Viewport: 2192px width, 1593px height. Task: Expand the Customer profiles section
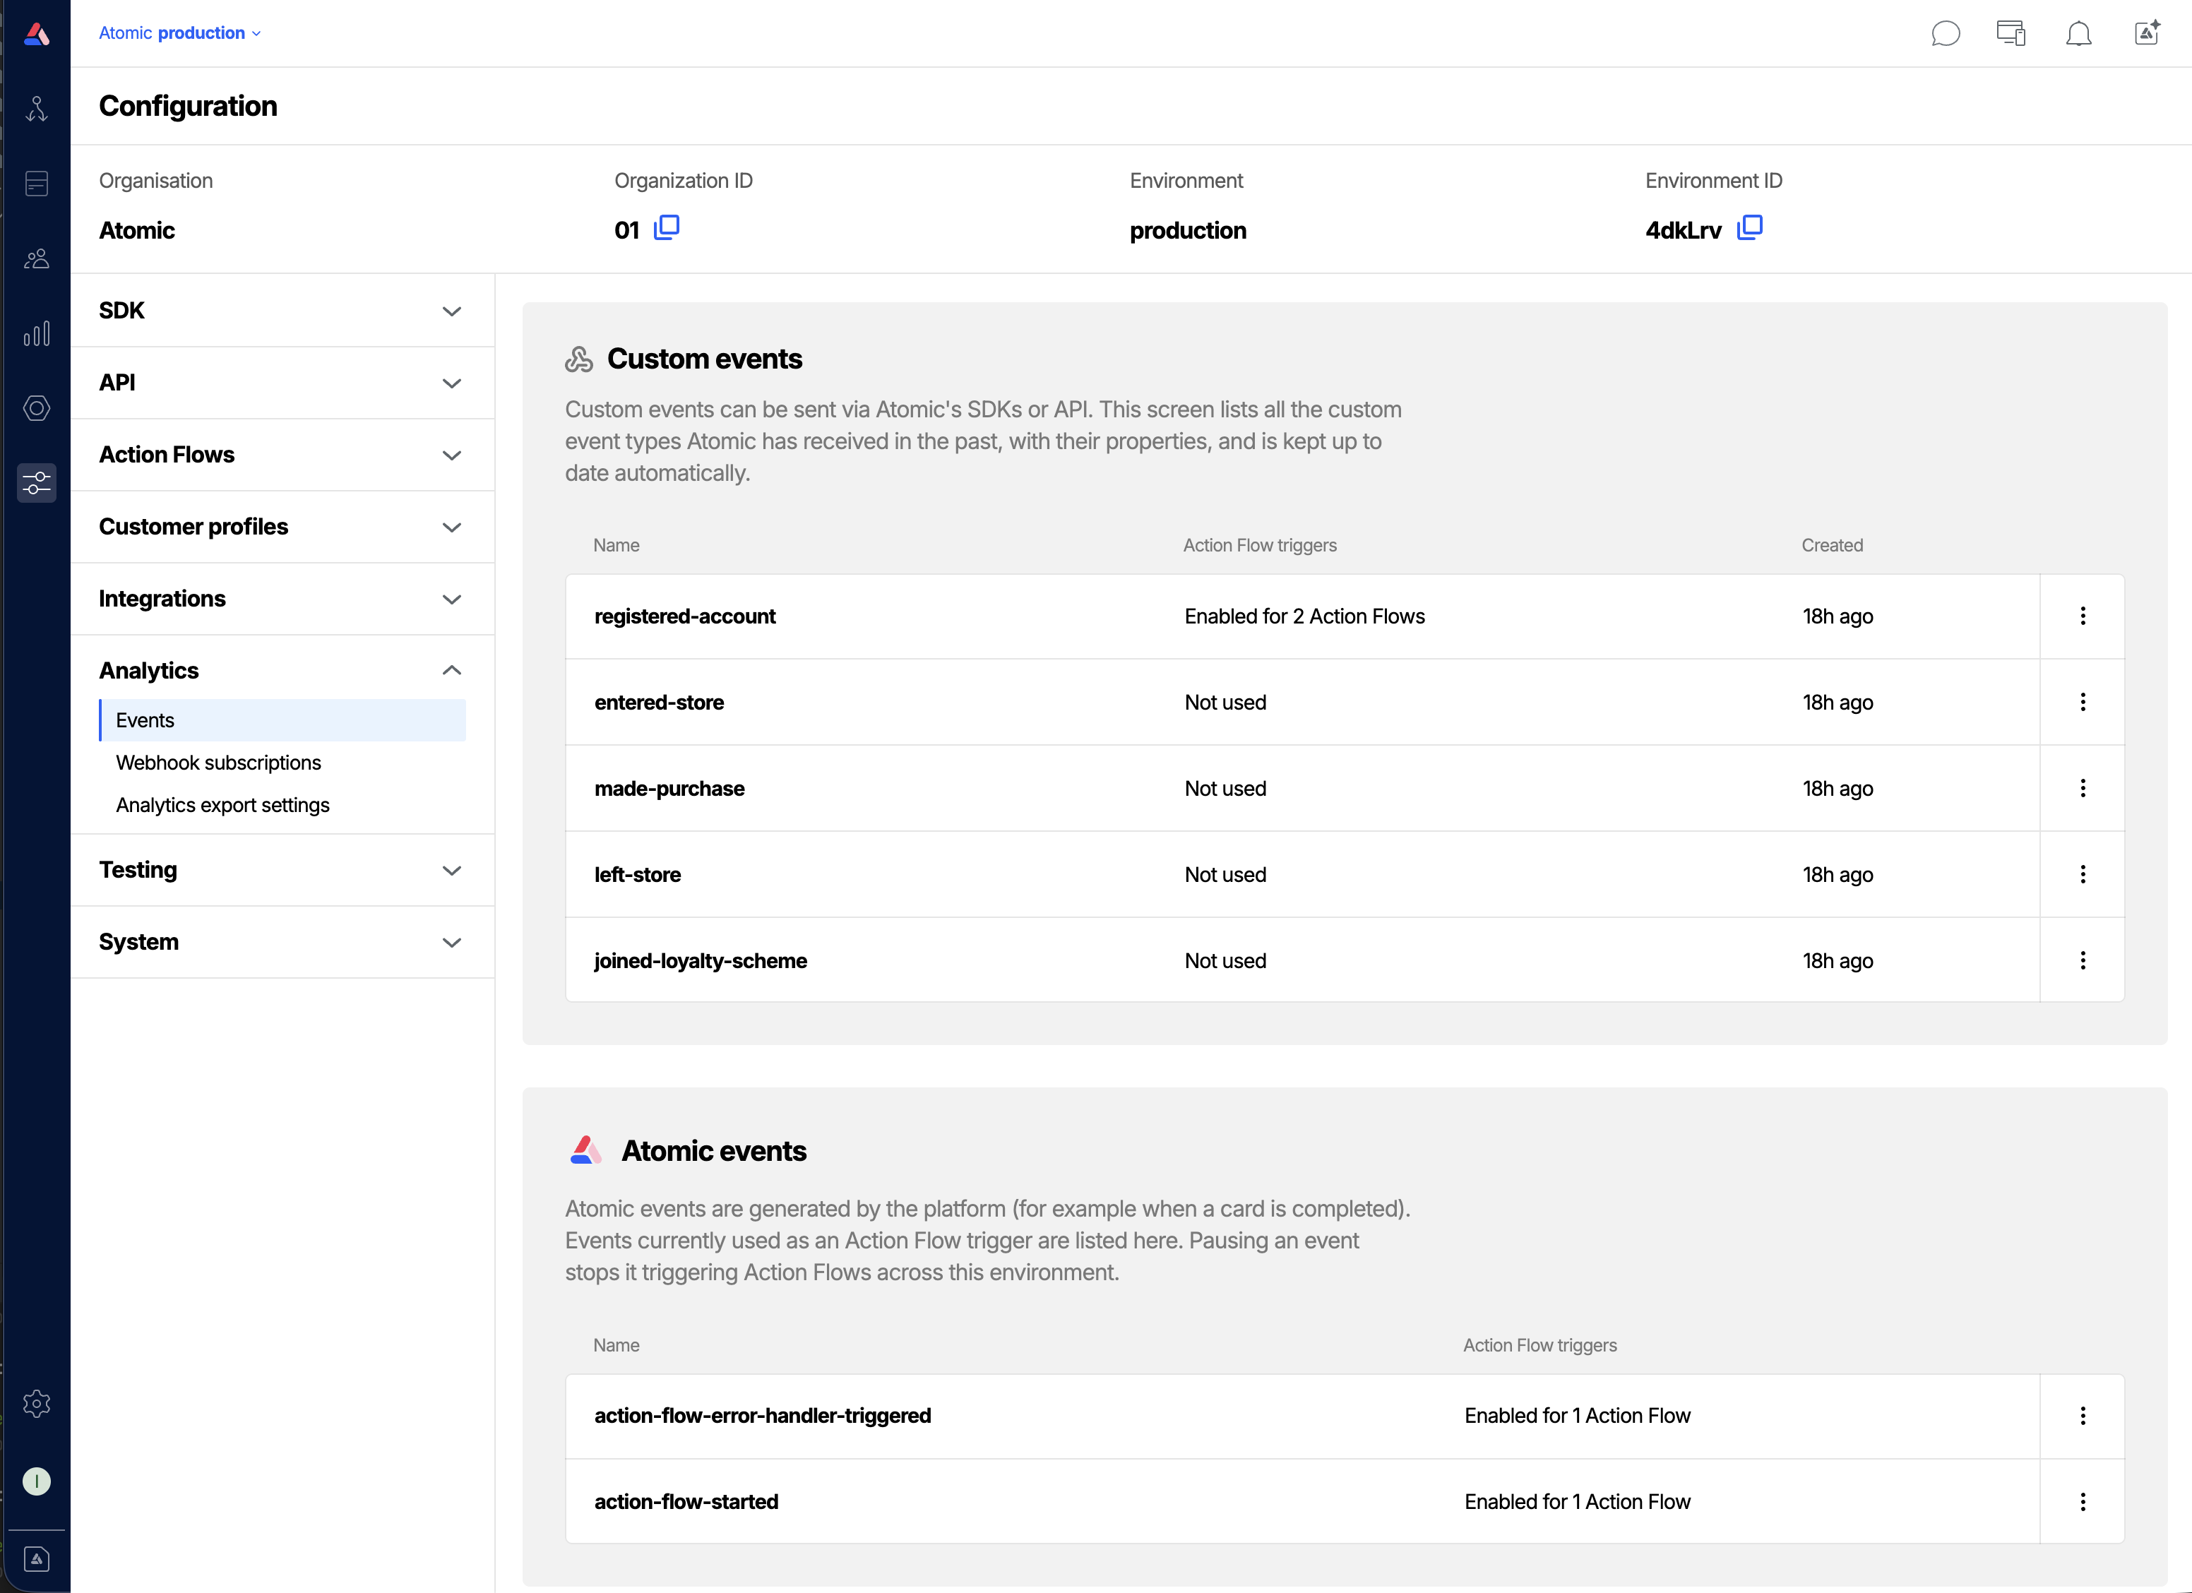tap(282, 527)
